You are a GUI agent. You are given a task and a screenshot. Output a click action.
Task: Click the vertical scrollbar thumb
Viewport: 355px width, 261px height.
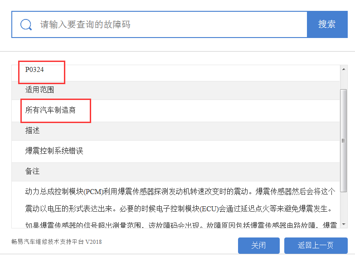344,140
